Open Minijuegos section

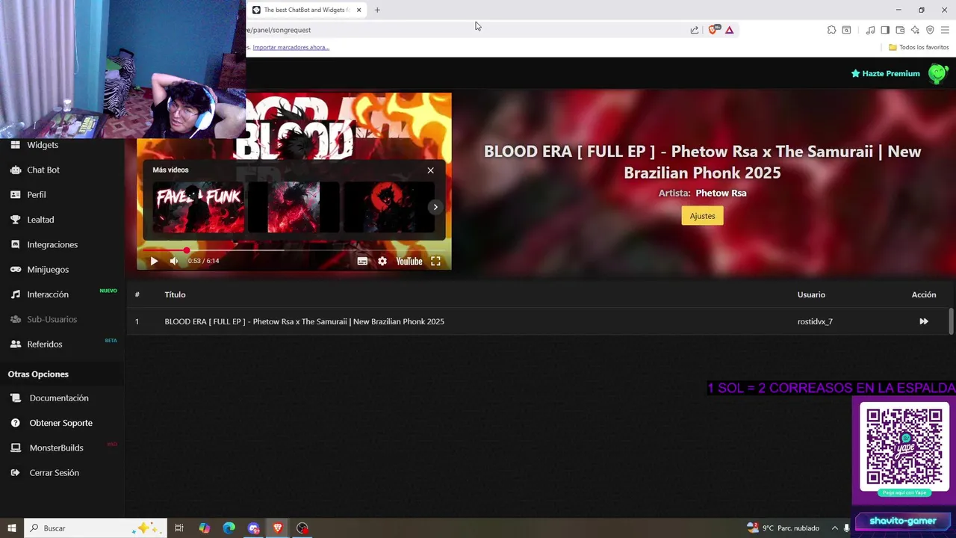pos(48,269)
